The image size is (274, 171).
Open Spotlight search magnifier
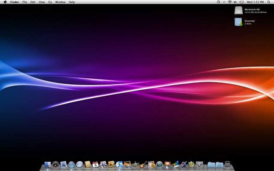pyautogui.click(x=269, y=2)
